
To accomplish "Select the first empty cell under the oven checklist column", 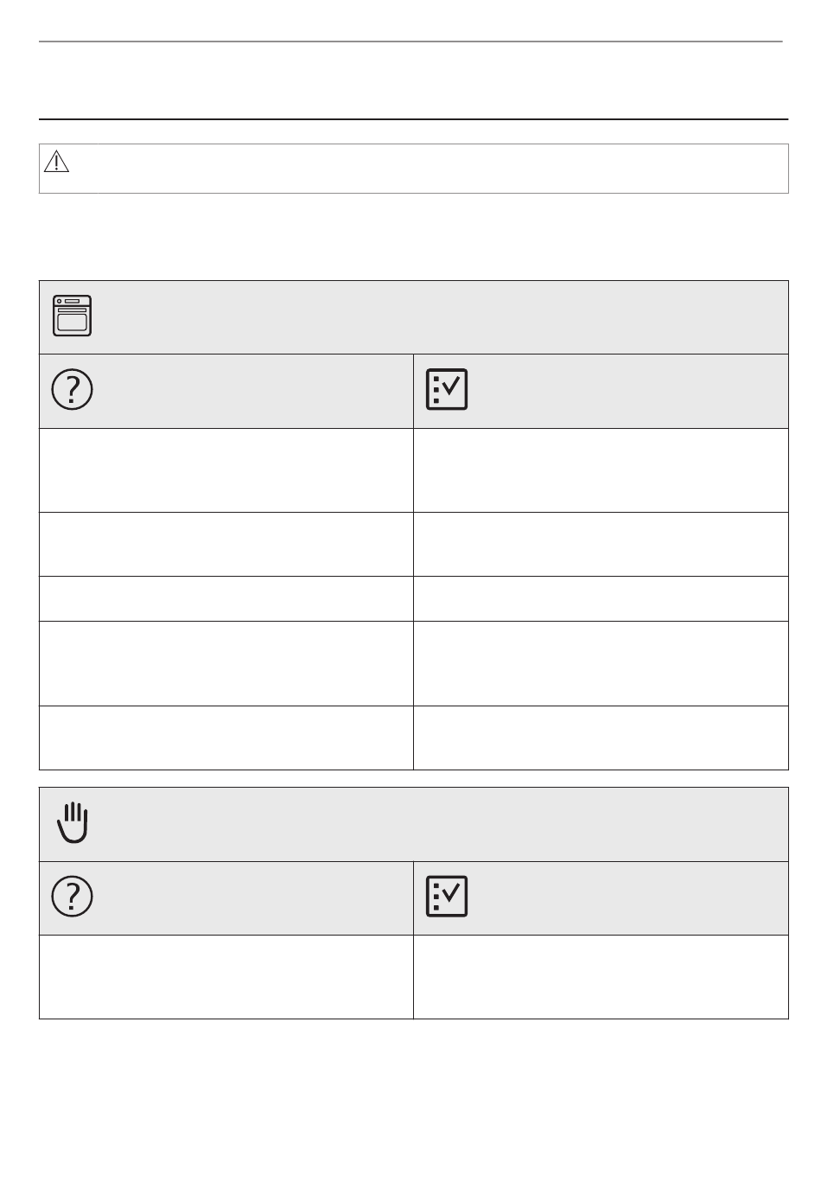I will [x=601, y=470].
